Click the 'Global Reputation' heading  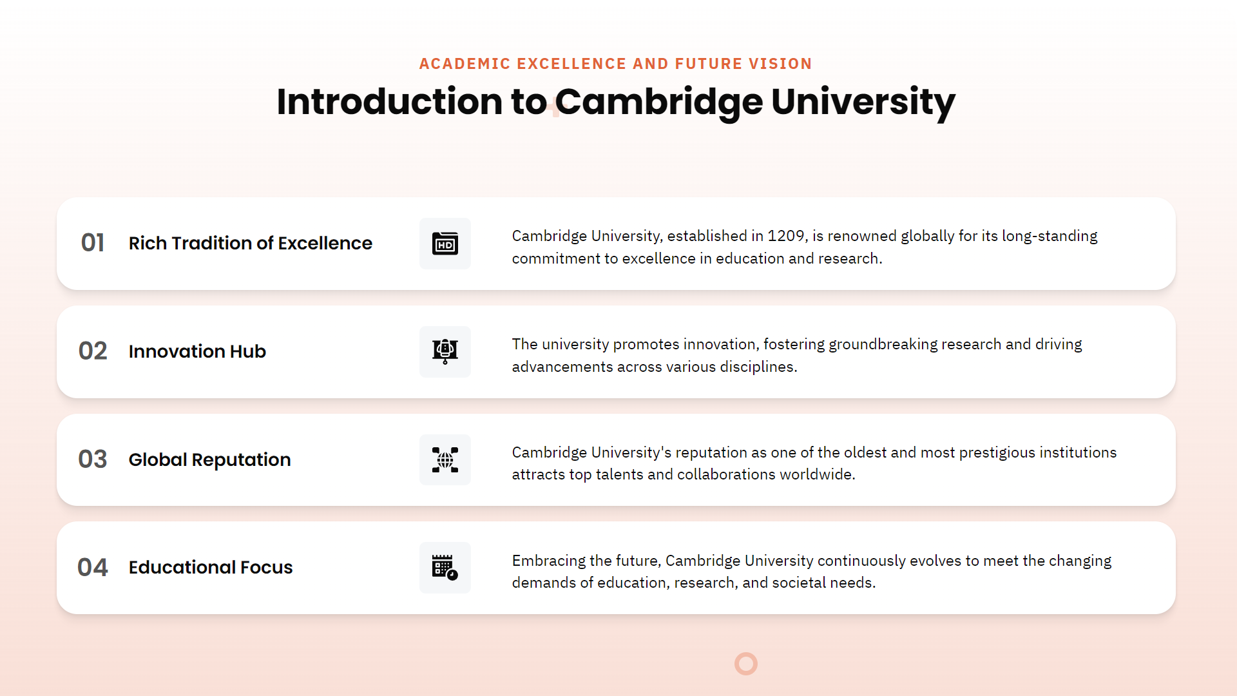click(x=210, y=459)
